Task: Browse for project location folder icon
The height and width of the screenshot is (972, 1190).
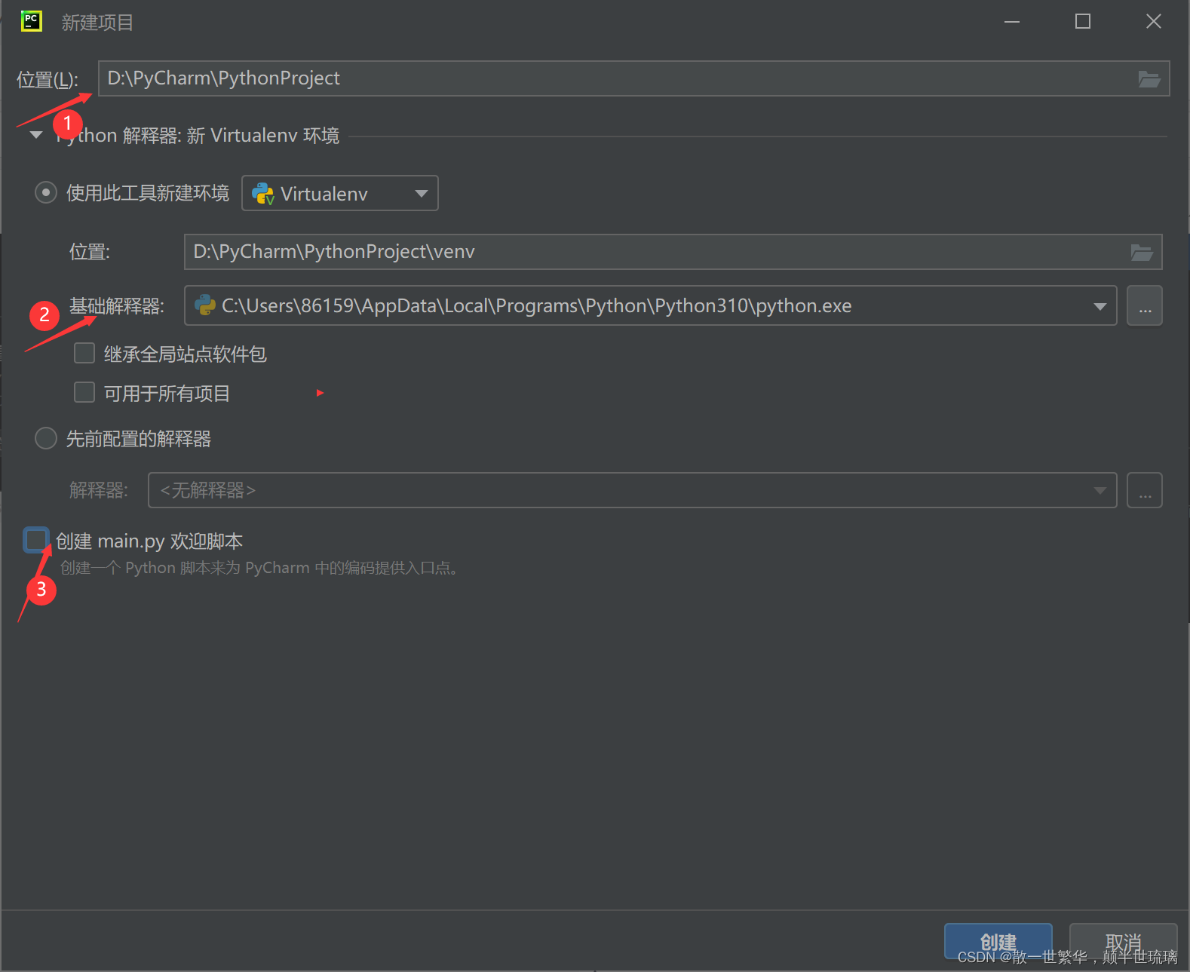Action: tap(1149, 79)
